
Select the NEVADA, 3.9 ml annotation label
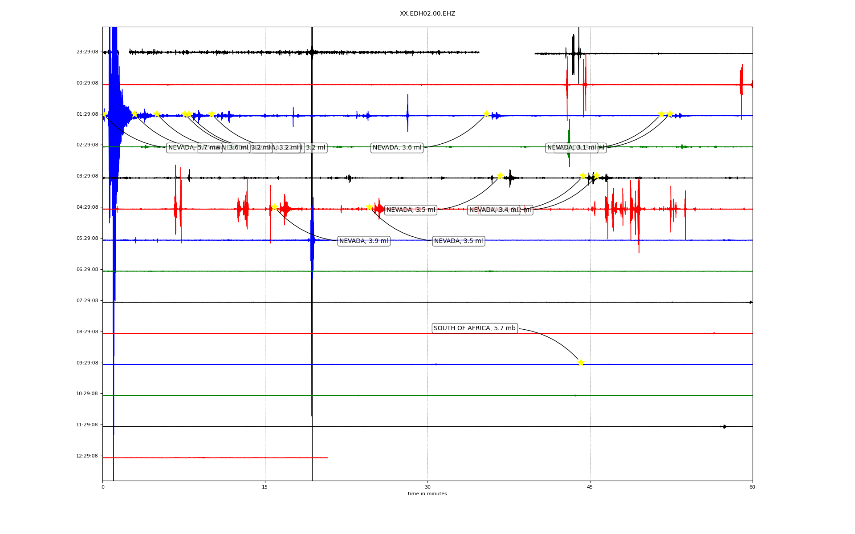pos(363,241)
